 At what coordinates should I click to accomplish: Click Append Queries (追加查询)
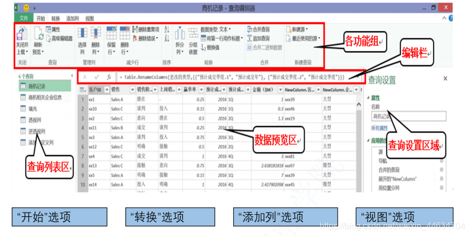(258, 38)
